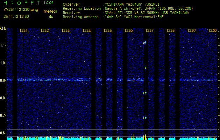Click the Receiver field label
The width and height of the screenshot is (220, 140).
point(71,13)
